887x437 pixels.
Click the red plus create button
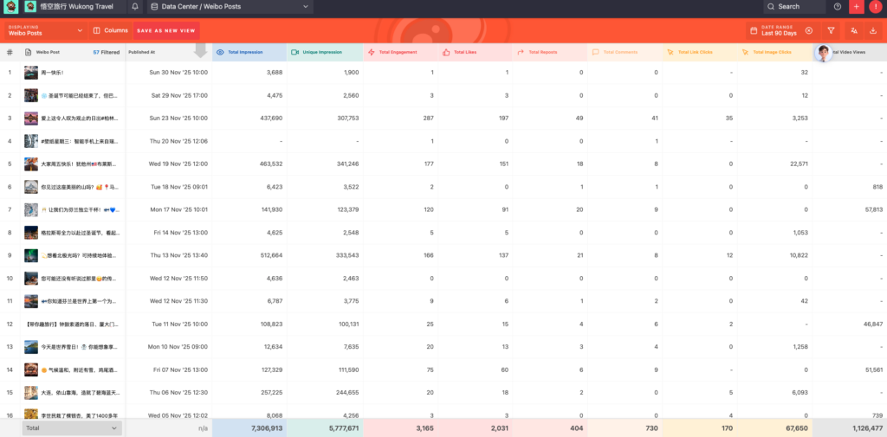[x=856, y=6]
